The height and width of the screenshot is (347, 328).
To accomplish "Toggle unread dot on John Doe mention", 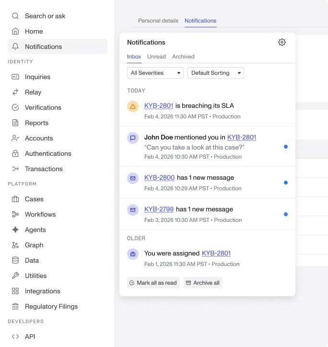I will point(286,147).
